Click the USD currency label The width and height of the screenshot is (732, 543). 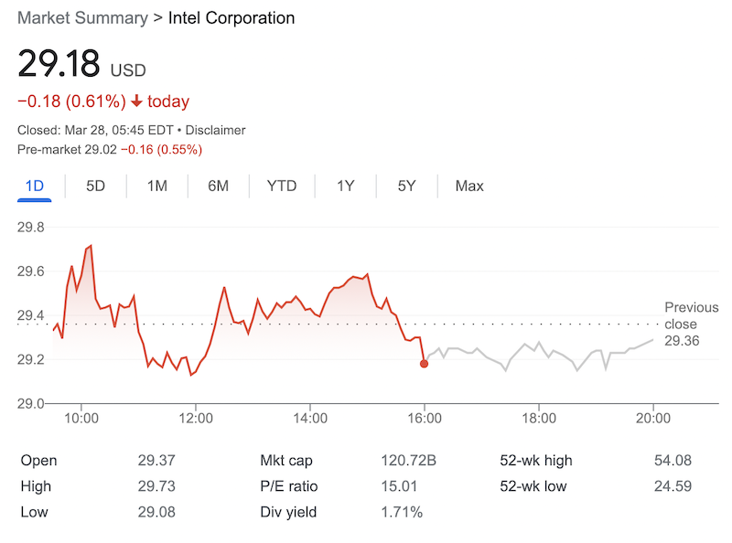coord(128,70)
